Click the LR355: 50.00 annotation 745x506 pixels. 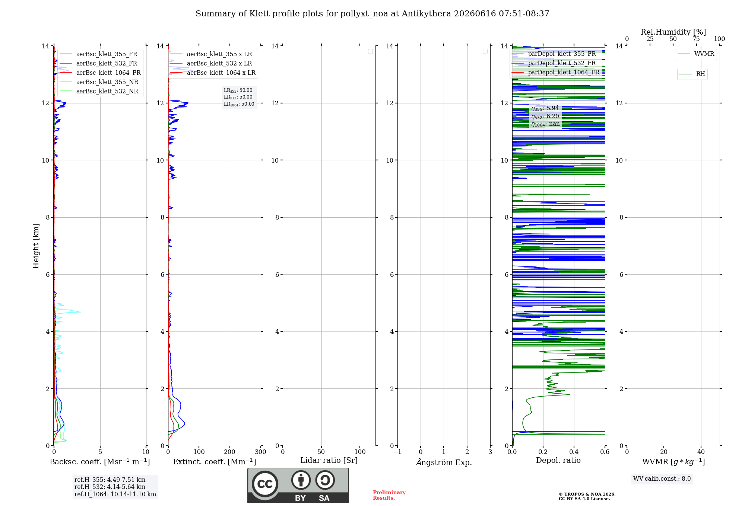click(x=238, y=90)
